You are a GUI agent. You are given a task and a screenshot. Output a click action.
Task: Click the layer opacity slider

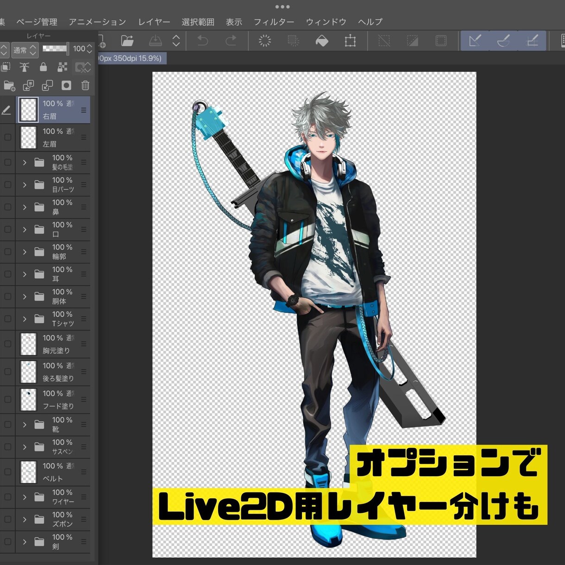click(56, 49)
